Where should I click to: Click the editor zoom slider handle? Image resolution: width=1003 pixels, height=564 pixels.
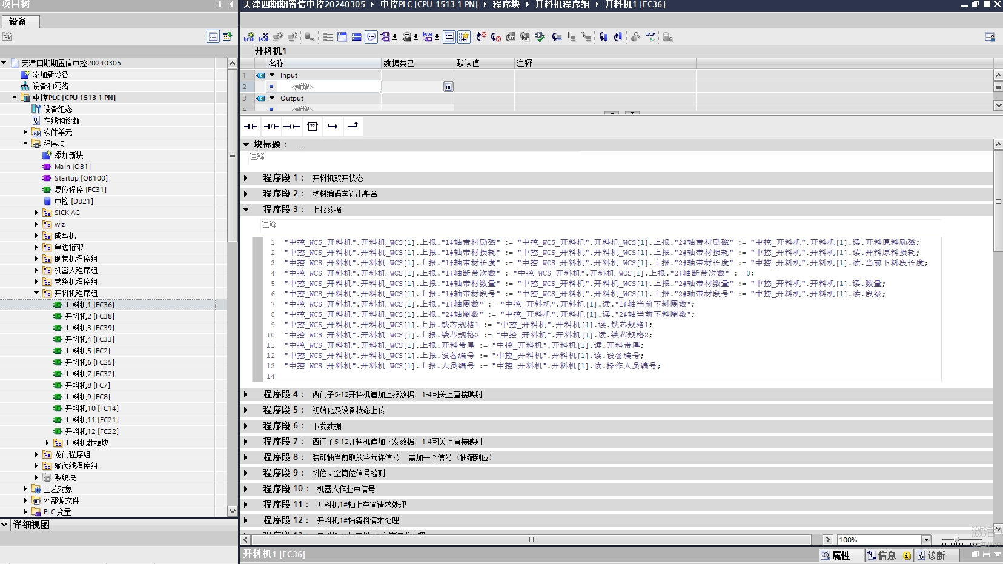point(956,540)
